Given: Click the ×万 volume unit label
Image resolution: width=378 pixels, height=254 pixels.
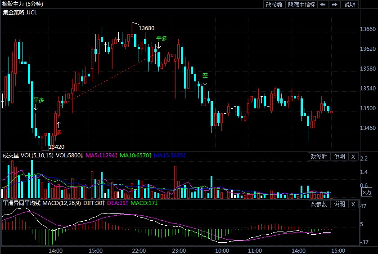Looking at the screenshot, I should click(x=367, y=192).
